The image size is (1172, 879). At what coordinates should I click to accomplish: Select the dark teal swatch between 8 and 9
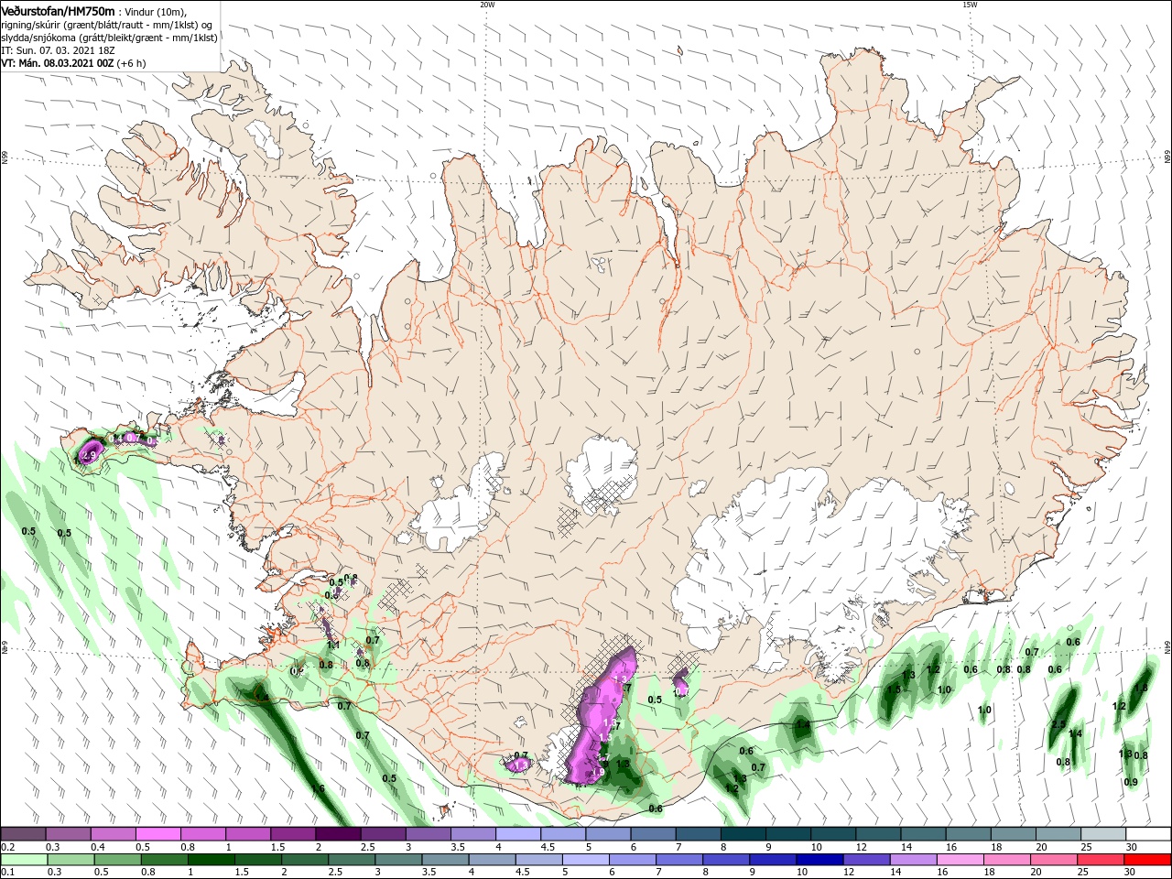pyautogui.click(x=743, y=834)
